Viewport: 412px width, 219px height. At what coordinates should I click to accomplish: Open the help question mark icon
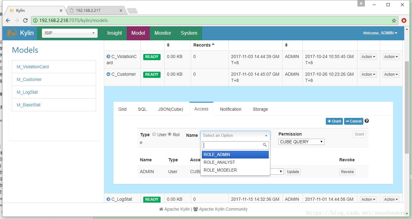coord(367,121)
